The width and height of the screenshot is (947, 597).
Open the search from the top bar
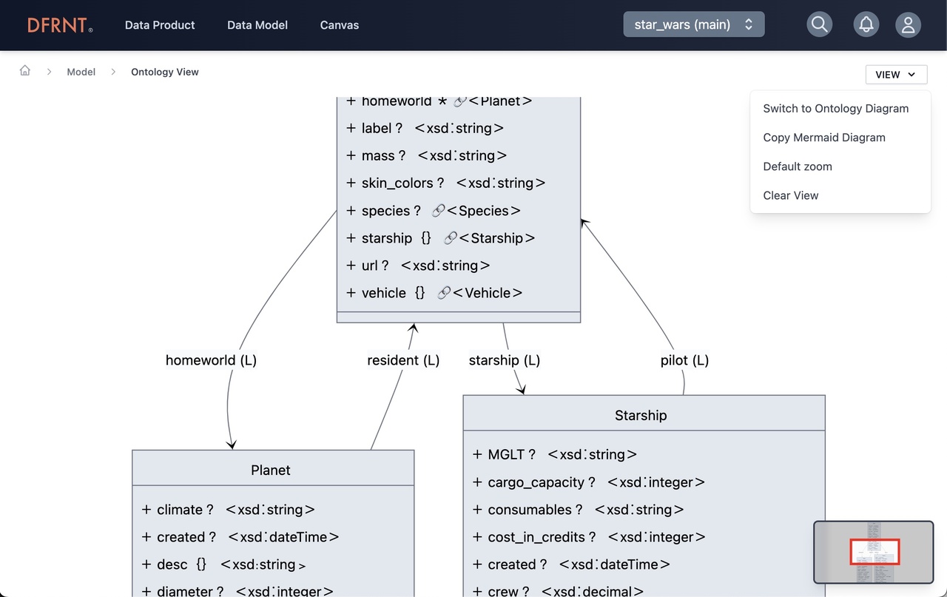point(819,24)
